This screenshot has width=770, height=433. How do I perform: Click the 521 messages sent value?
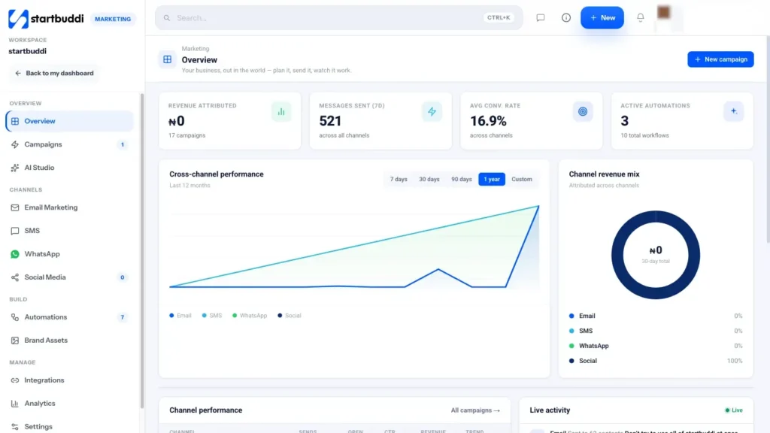click(x=330, y=121)
